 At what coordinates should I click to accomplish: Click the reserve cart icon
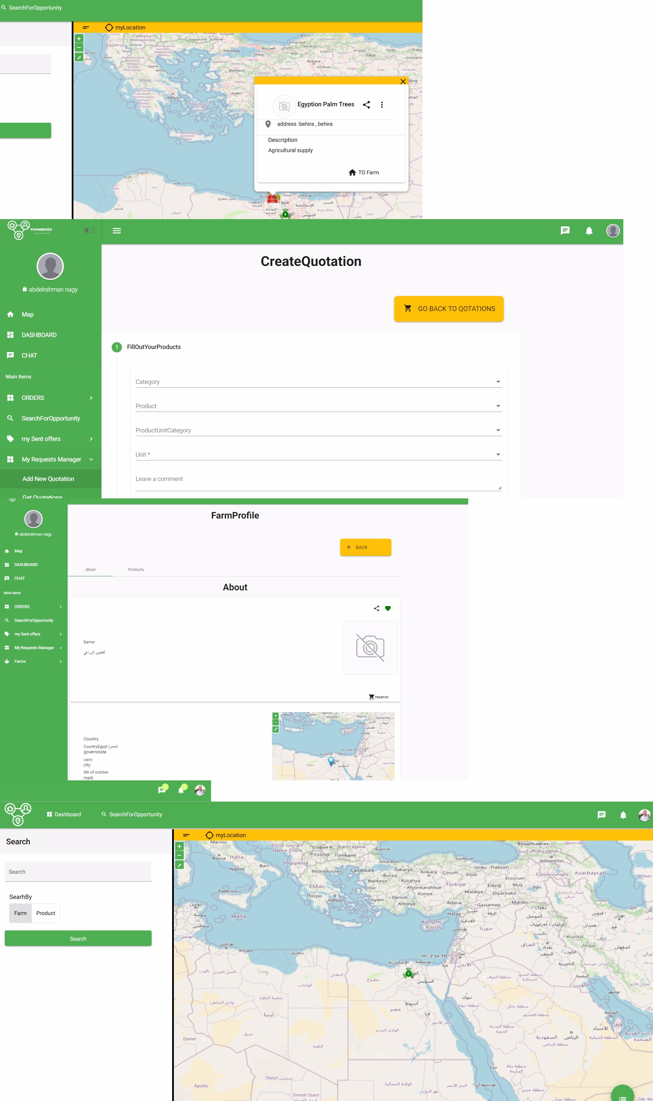(x=372, y=697)
